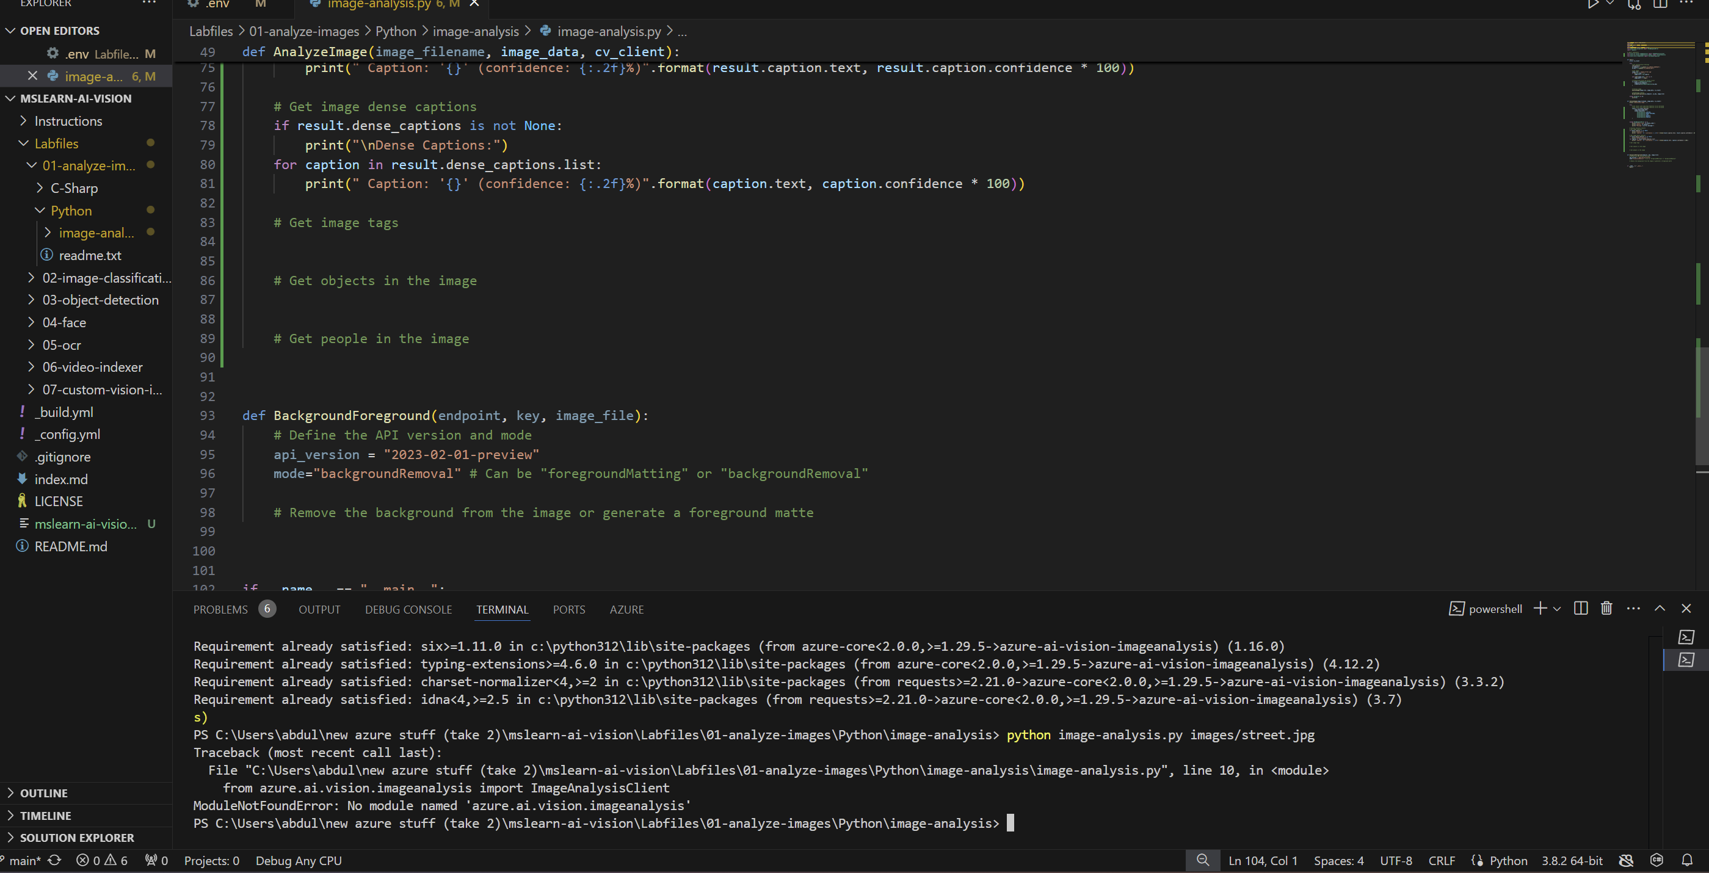
Task: Click the split editor icon at top right
Action: pyautogui.click(x=1660, y=4)
